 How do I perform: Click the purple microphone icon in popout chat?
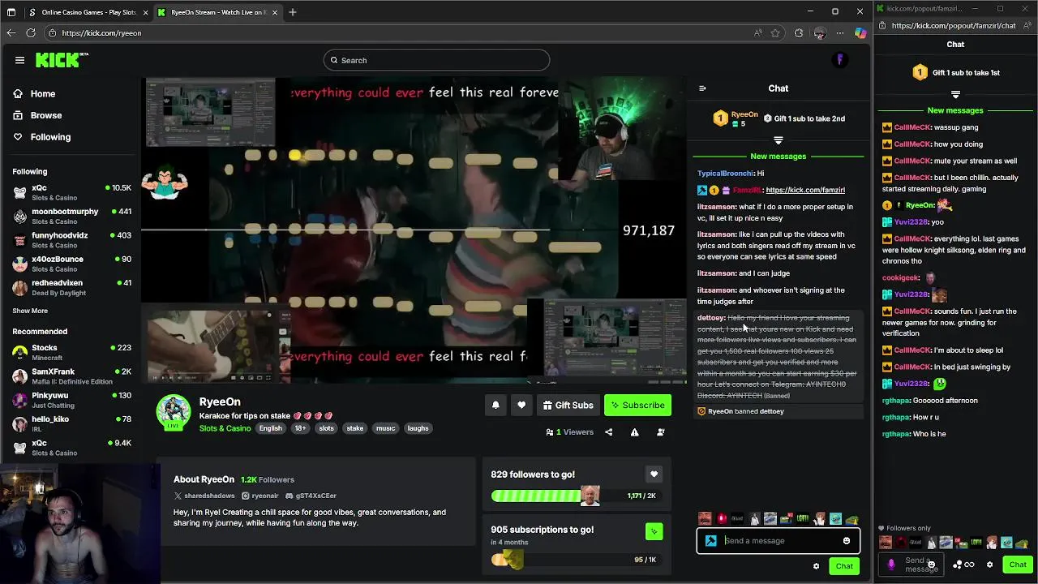(891, 565)
